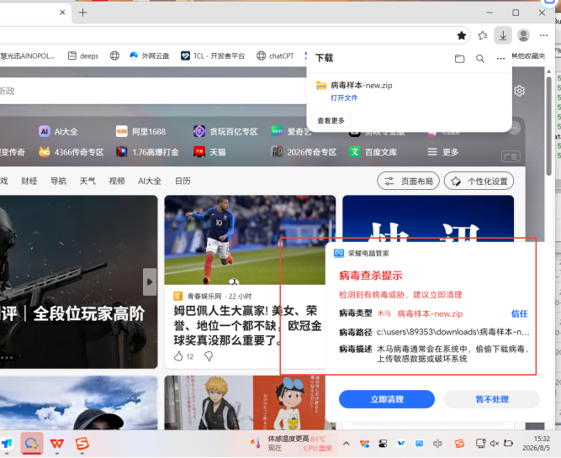Open deeps bookmark in favorites bar

pos(83,55)
